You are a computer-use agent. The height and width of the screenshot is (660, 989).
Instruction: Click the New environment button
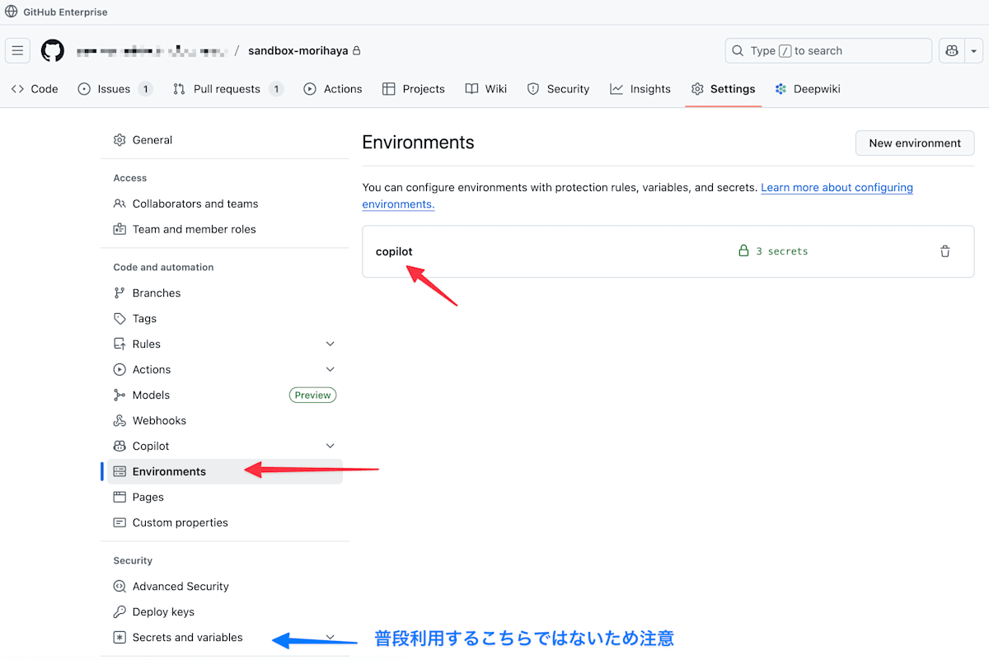tap(915, 143)
